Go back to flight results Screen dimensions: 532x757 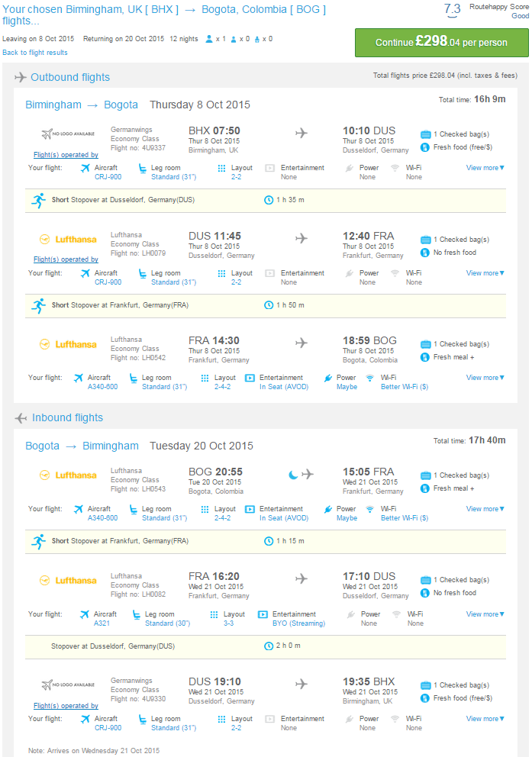(x=35, y=53)
